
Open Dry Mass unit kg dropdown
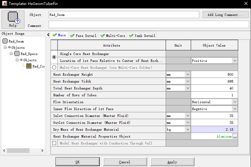pos(188,129)
